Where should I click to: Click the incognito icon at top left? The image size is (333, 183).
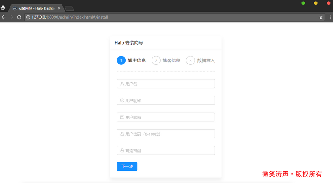pyautogui.click(x=3, y=8)
